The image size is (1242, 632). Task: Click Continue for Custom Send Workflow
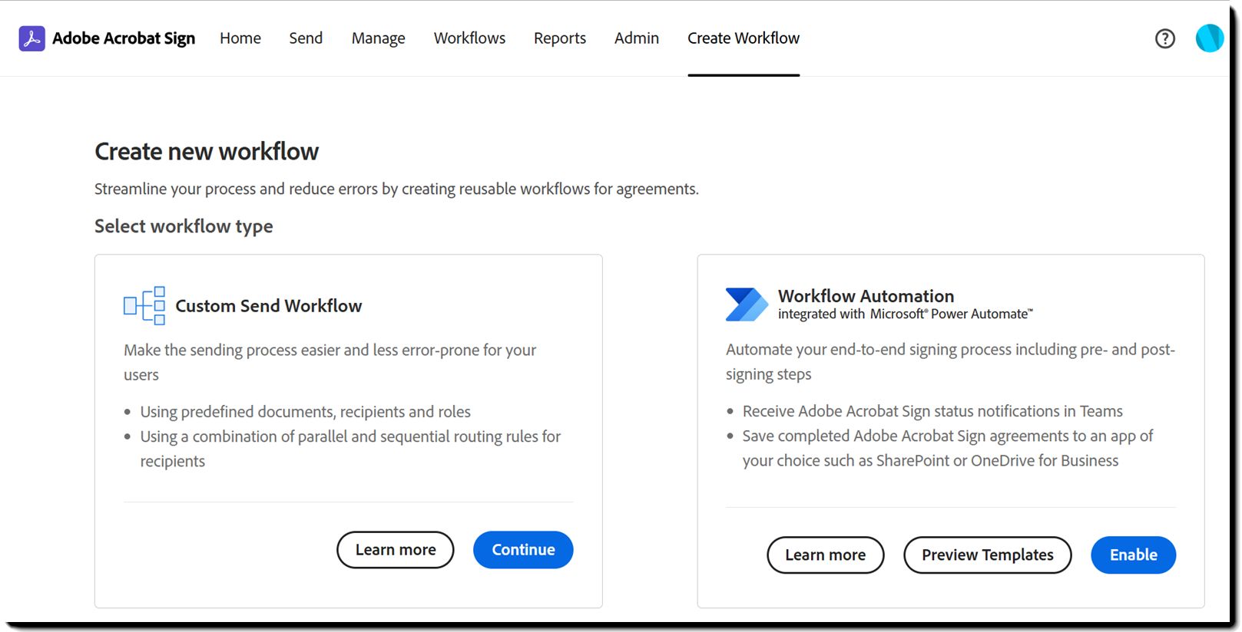click(523, 550)
